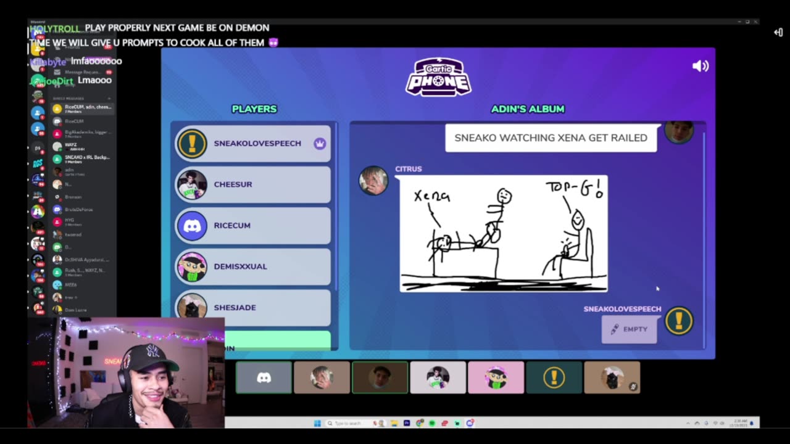Select the RICECUM player row
The image size is (790, 444).
coord(253,225)
